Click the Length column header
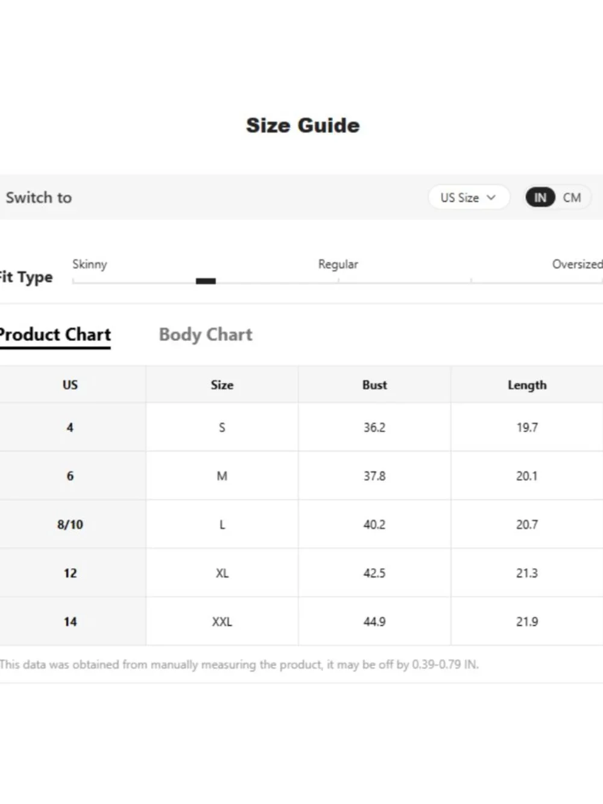 click(527, 385)
